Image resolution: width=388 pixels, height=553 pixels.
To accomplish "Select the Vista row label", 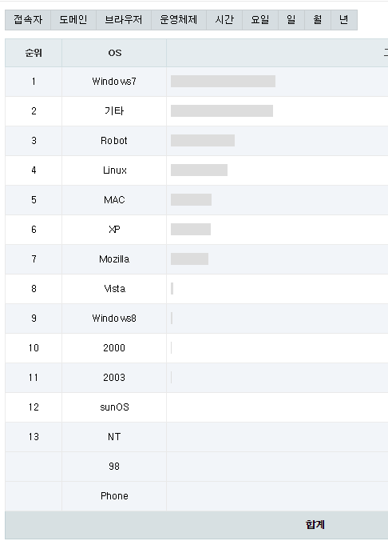I will (115, 289).
